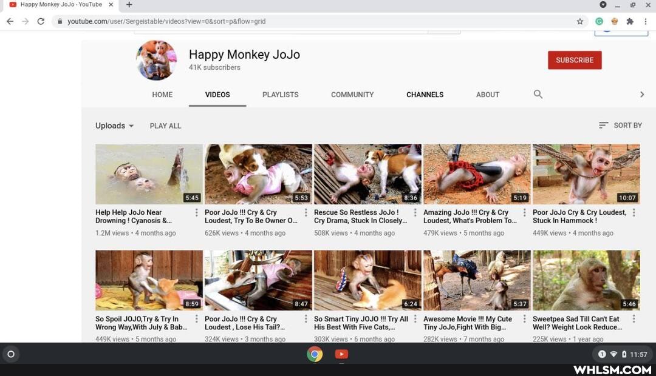Open the SORT BY menu
Screen dimensions: 656x376
point(620,126)
